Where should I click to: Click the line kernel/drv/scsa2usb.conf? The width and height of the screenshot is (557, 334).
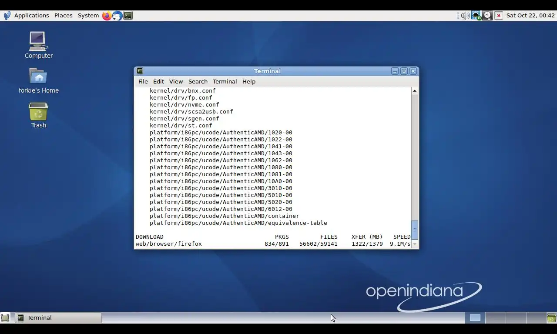coord(191,112)
